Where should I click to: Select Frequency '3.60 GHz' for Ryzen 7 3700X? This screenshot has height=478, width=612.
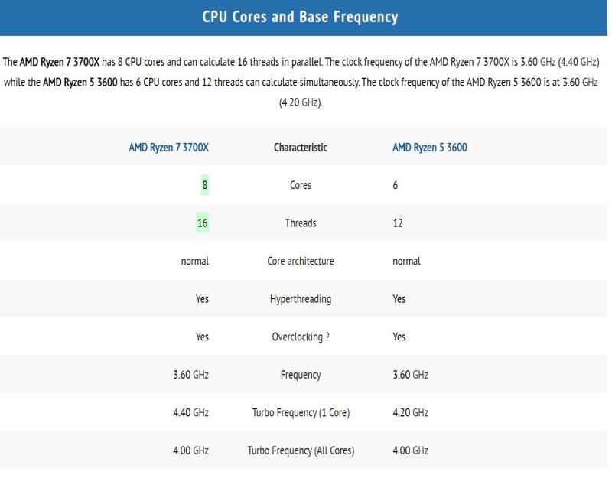coord(190,375)
